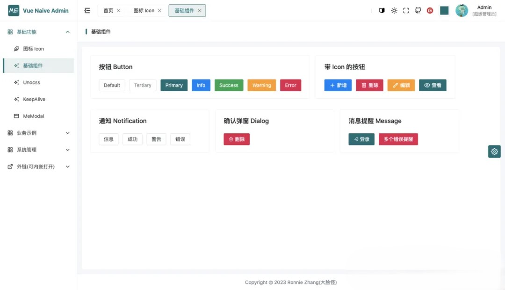Enter fullscreen mode via header icon

click(x=406, y=11)
